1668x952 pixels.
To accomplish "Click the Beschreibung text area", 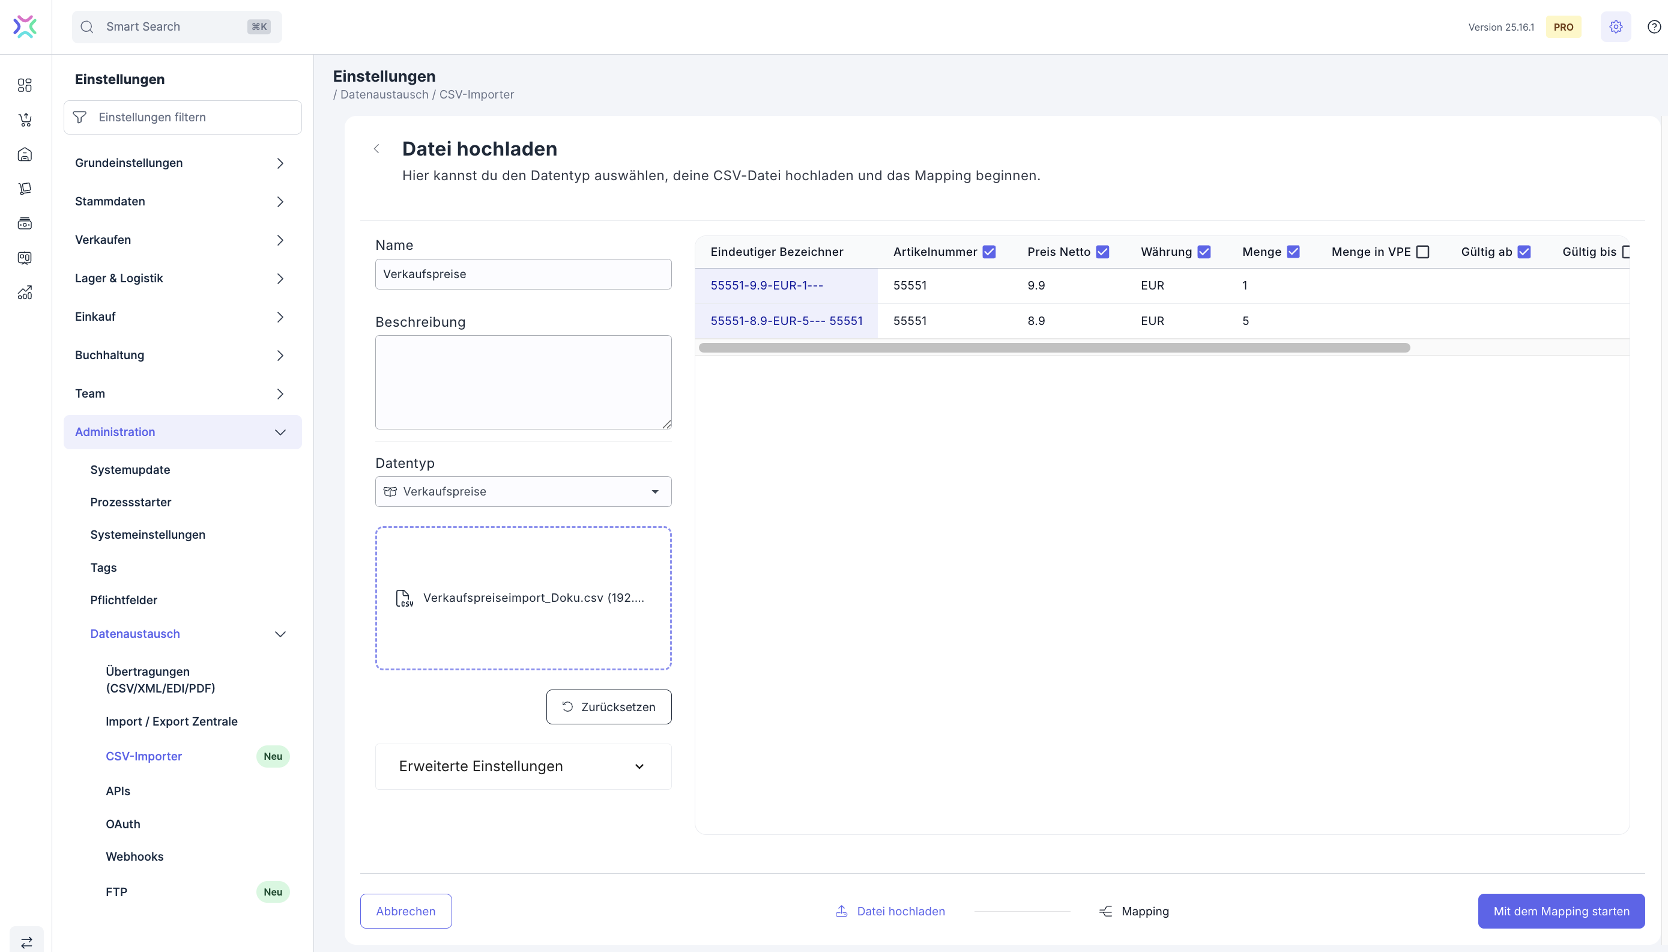I will (523, 382).
